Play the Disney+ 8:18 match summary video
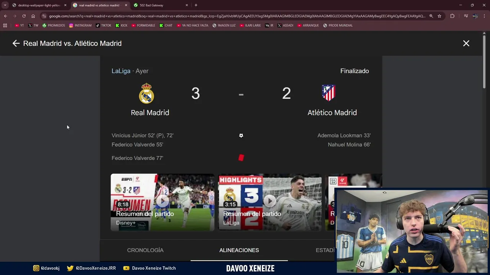The width and height of the screenshot is (490, 275). click(x=163, y=202)
